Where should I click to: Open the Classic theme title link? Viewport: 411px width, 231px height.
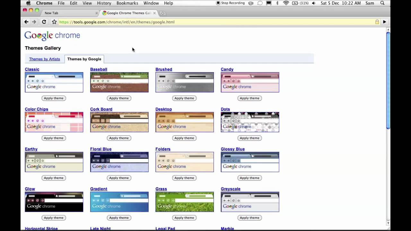click(x=32, y=69)
